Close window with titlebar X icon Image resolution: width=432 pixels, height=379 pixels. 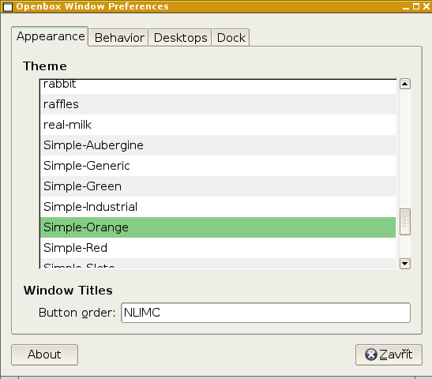tap(426, 6)
